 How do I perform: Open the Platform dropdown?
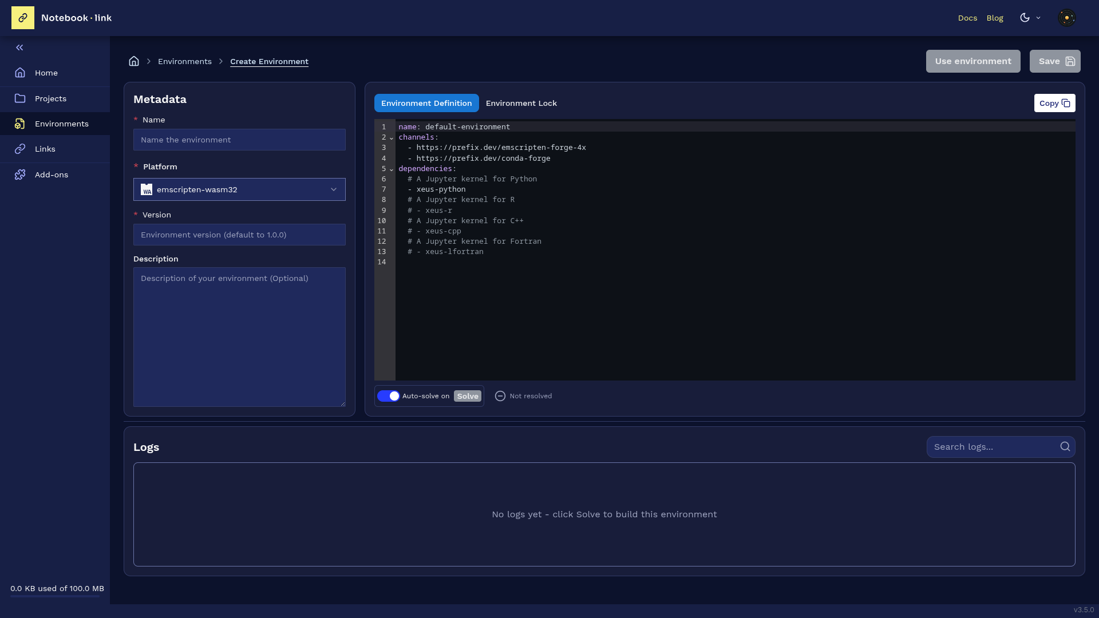tap(239, 189)
